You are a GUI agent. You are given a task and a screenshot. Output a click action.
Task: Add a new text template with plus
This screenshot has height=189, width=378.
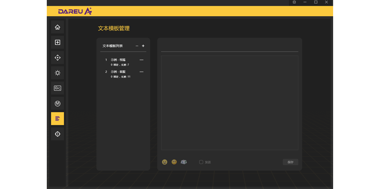[143, 46]
